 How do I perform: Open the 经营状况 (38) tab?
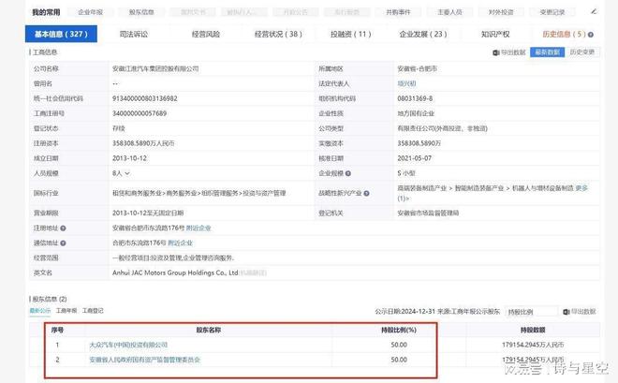pos(278,35)
